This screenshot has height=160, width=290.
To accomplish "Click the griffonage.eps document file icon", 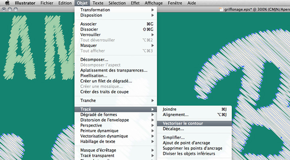I will (x=221, y=9).
